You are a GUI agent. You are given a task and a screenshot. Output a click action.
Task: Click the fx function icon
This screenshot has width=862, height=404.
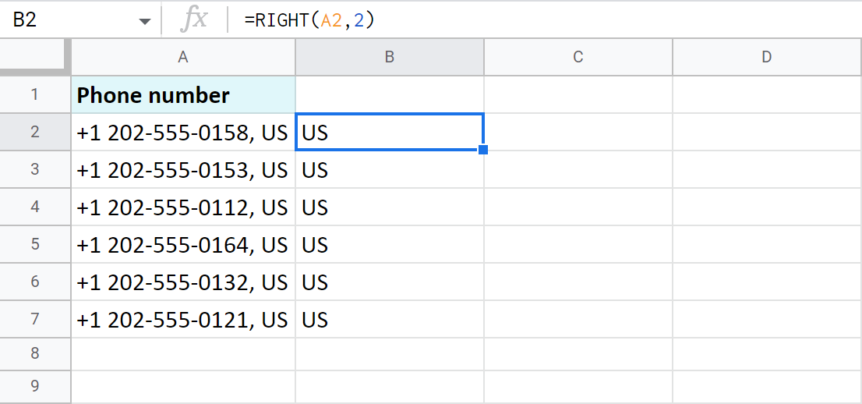click(x=193, y=19)
